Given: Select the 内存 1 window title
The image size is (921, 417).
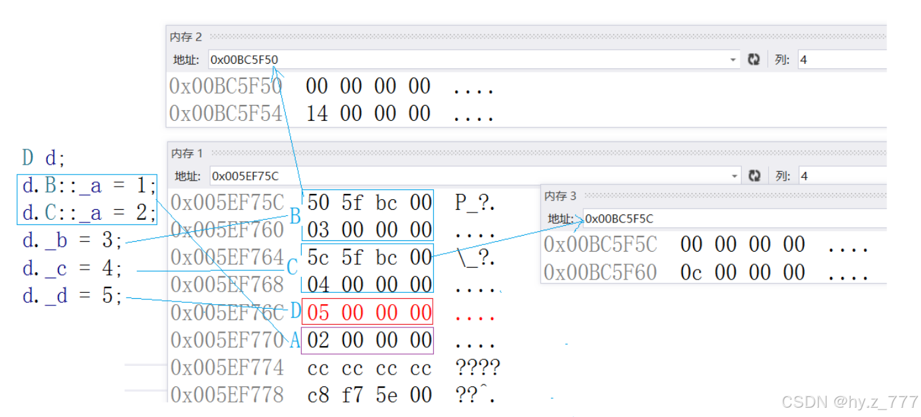Looking at the screenshot, I should point(187,153).
